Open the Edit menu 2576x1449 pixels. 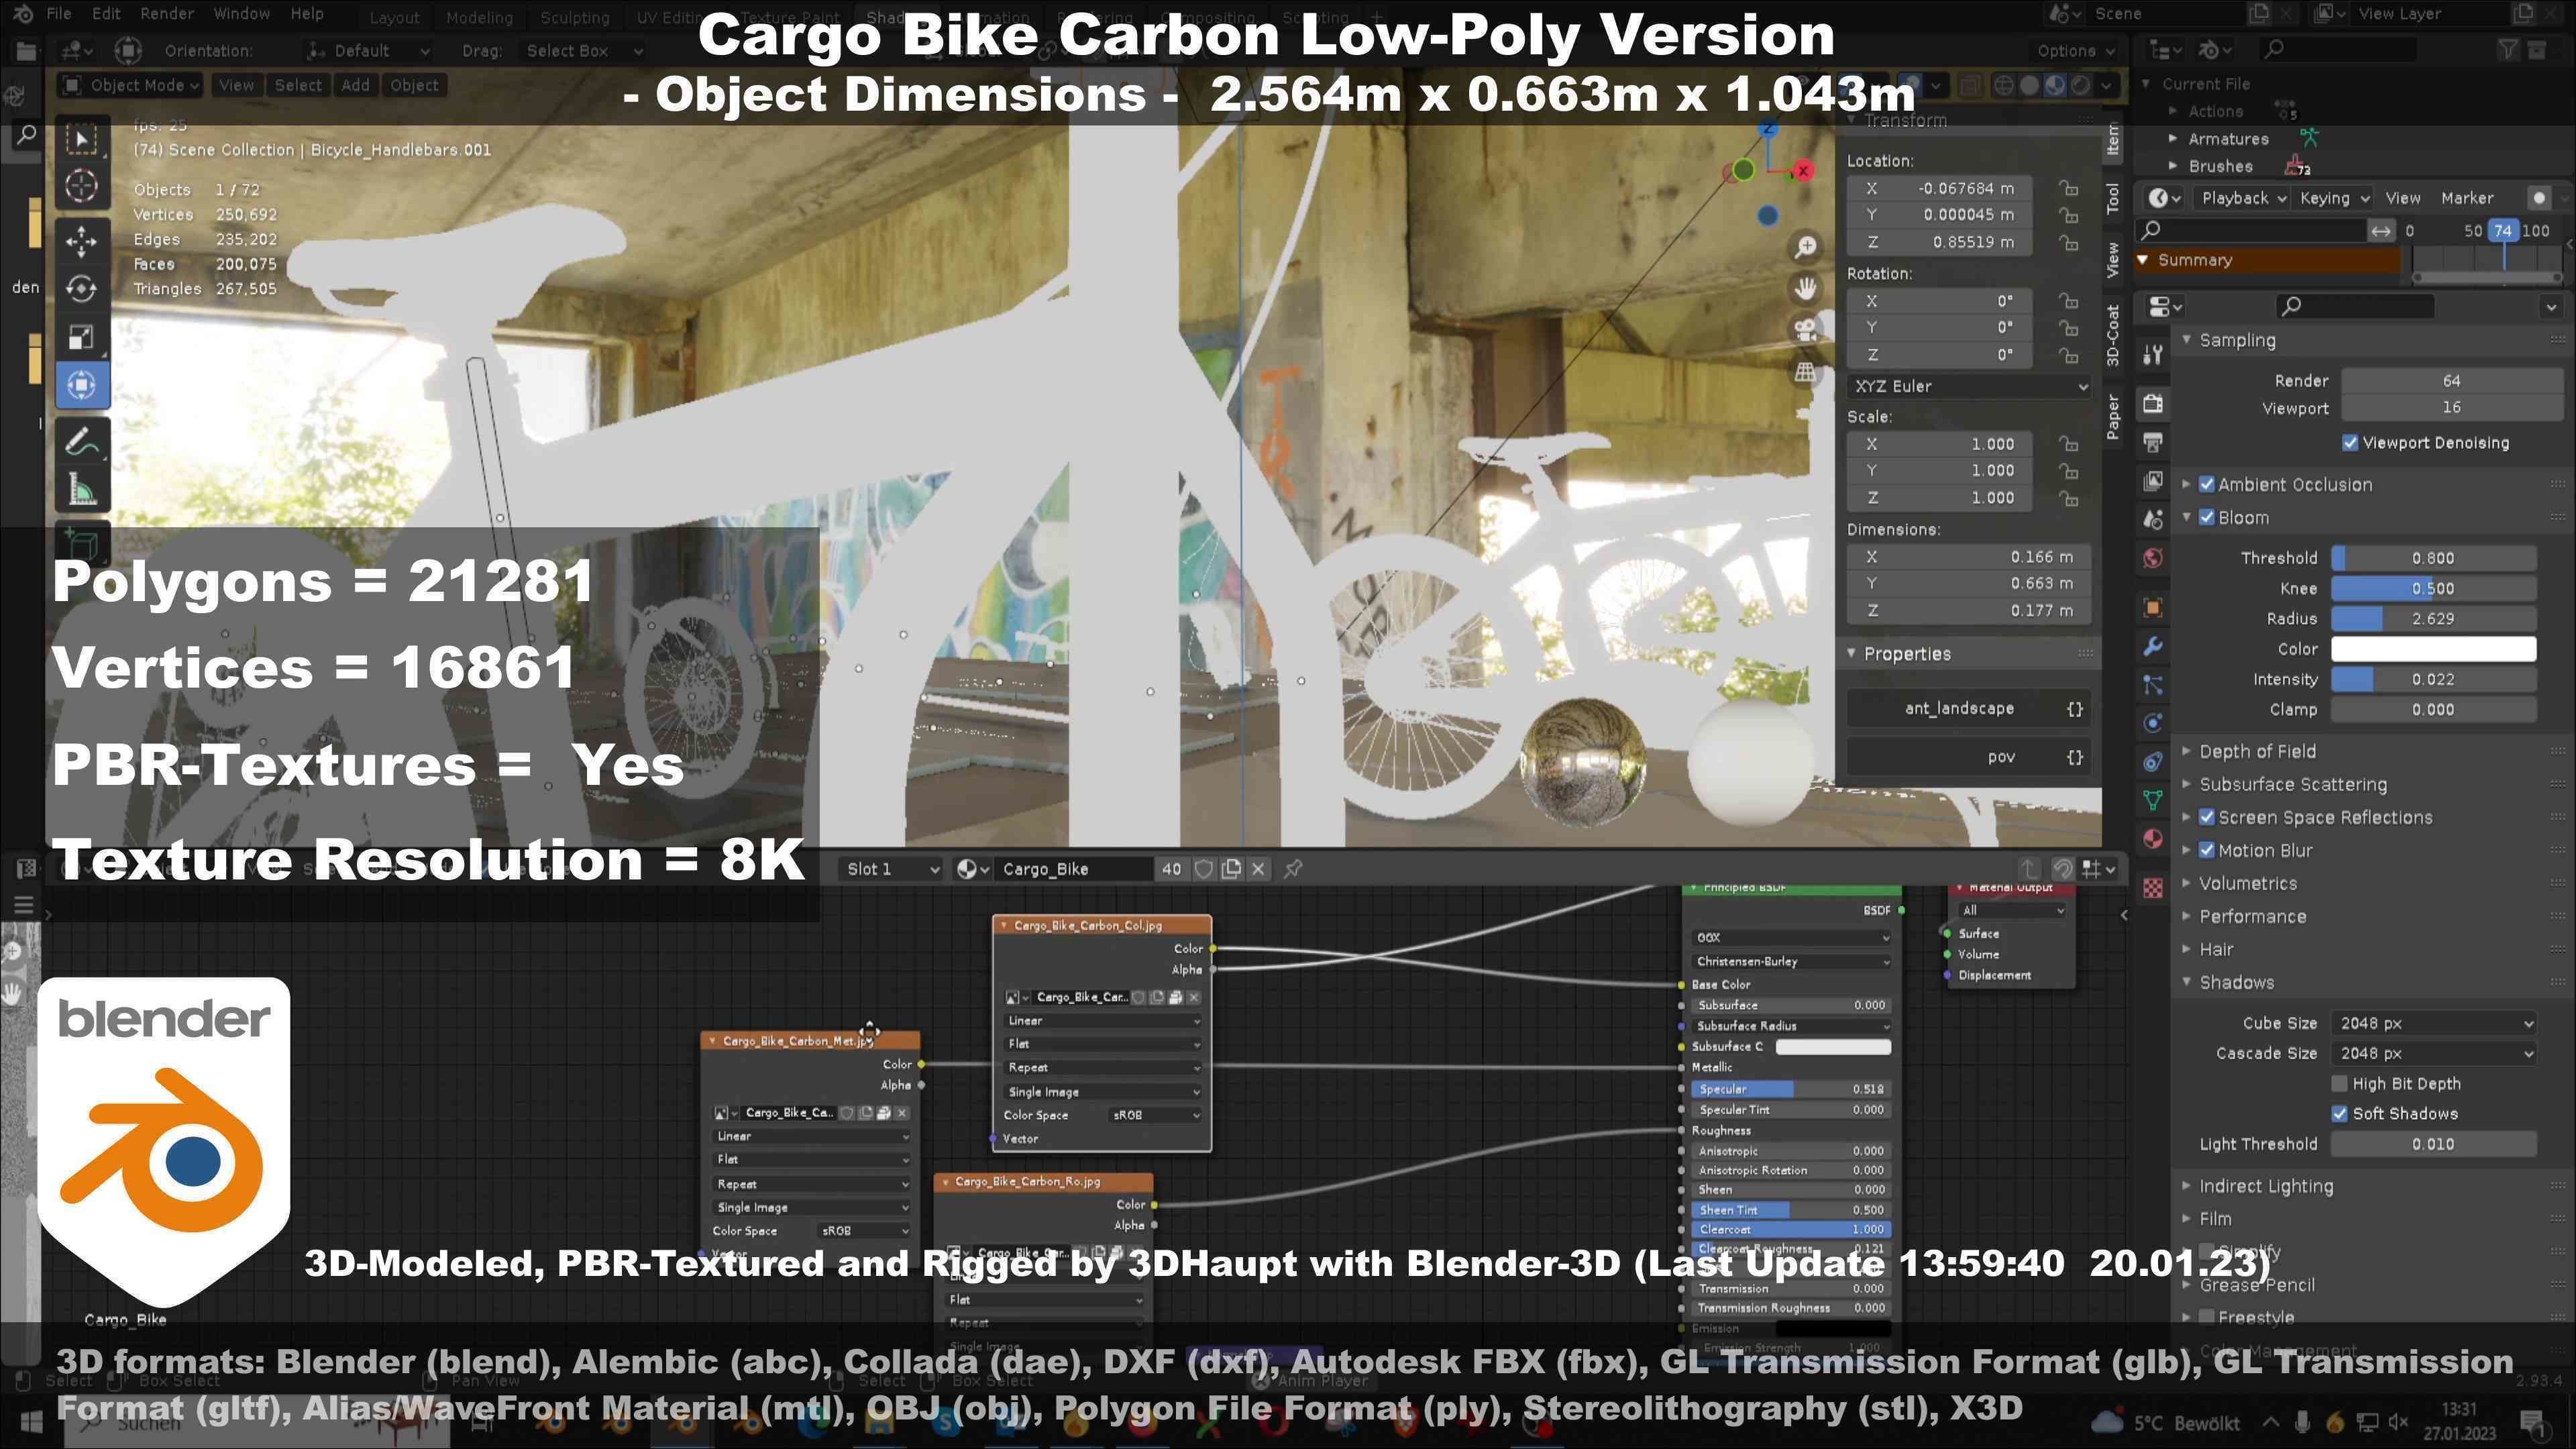106,14
